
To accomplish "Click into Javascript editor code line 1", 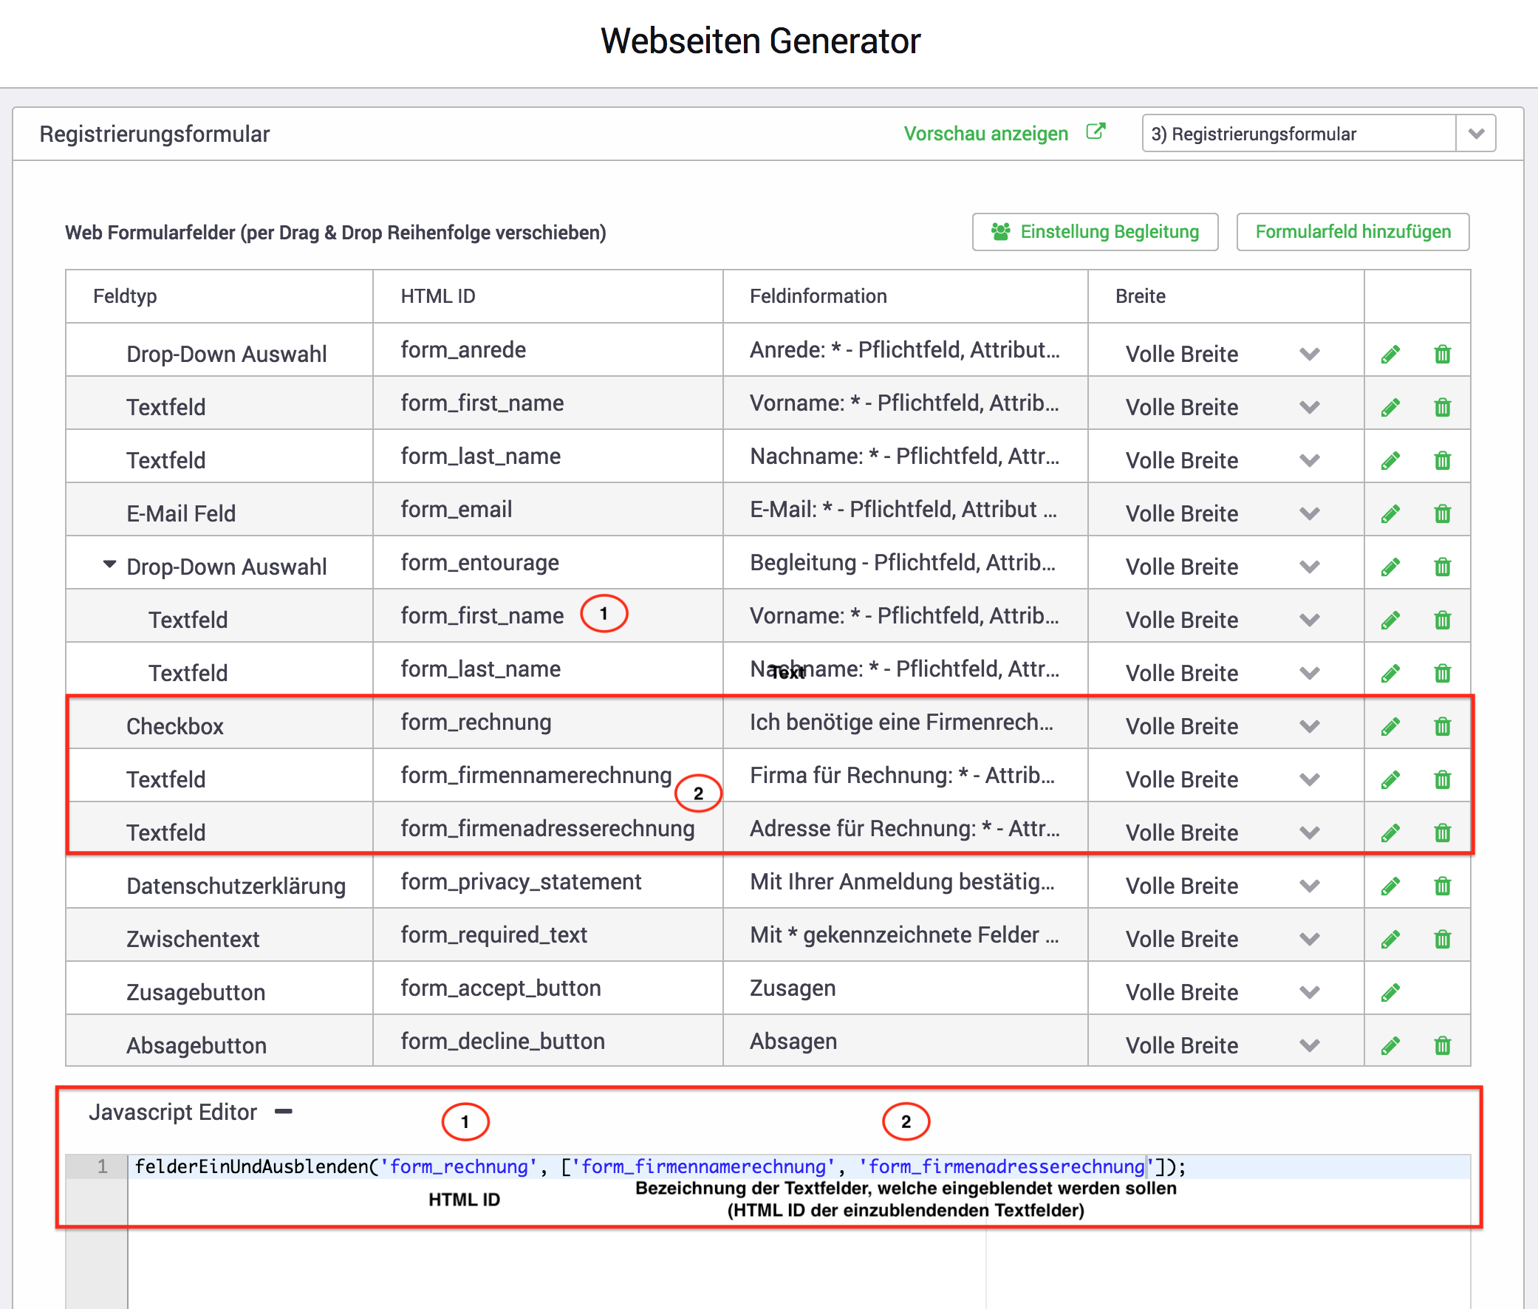I will 799,1166.
